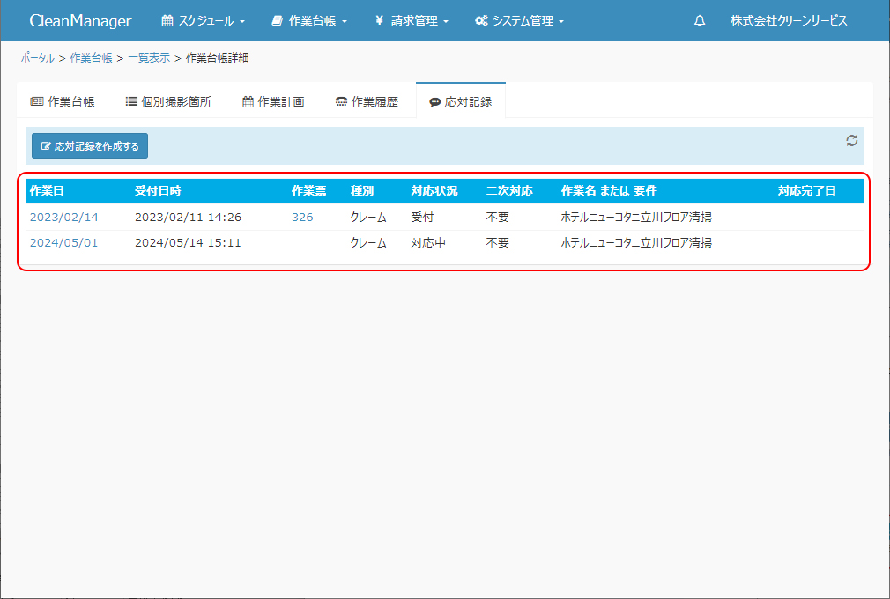
Task: Open the 請求管理 dropdown menu
Action: 412,21
